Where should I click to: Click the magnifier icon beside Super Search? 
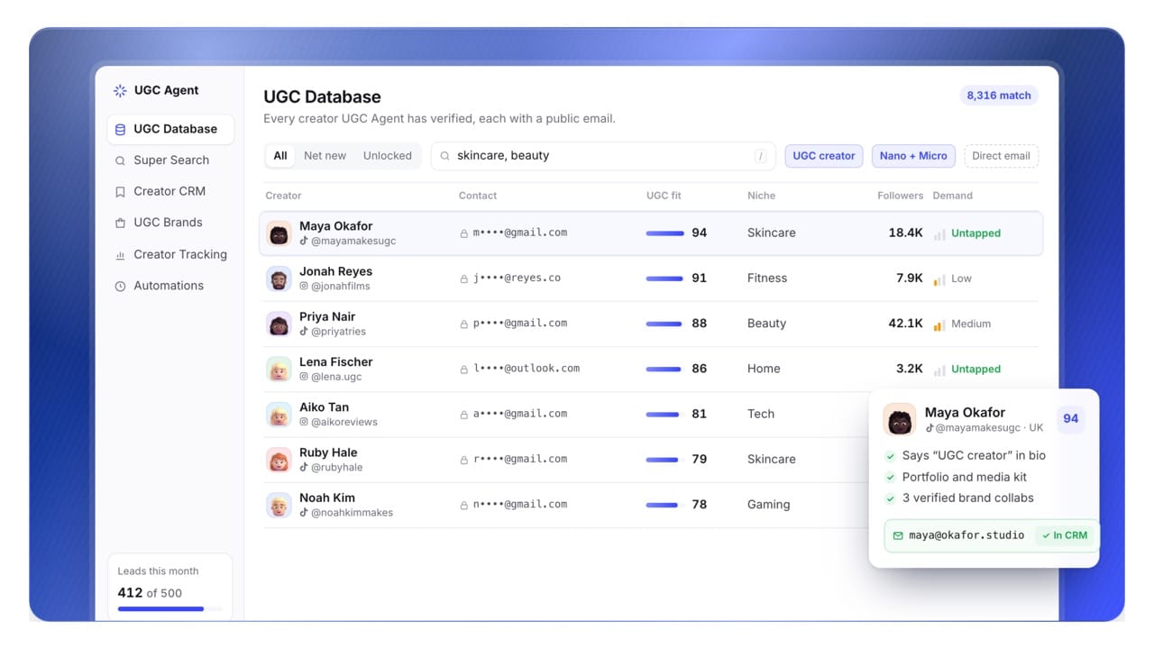click(x=120, y=160)
